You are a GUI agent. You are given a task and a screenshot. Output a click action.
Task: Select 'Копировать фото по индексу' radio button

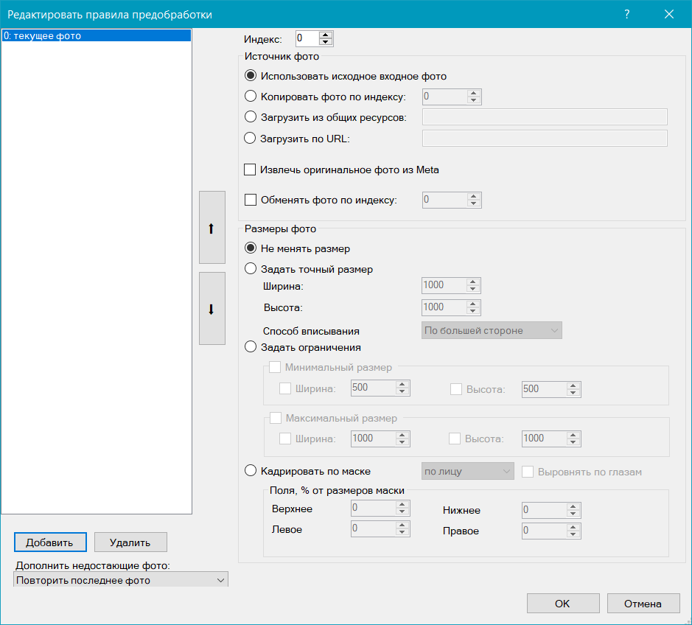[x=251, y=96]
